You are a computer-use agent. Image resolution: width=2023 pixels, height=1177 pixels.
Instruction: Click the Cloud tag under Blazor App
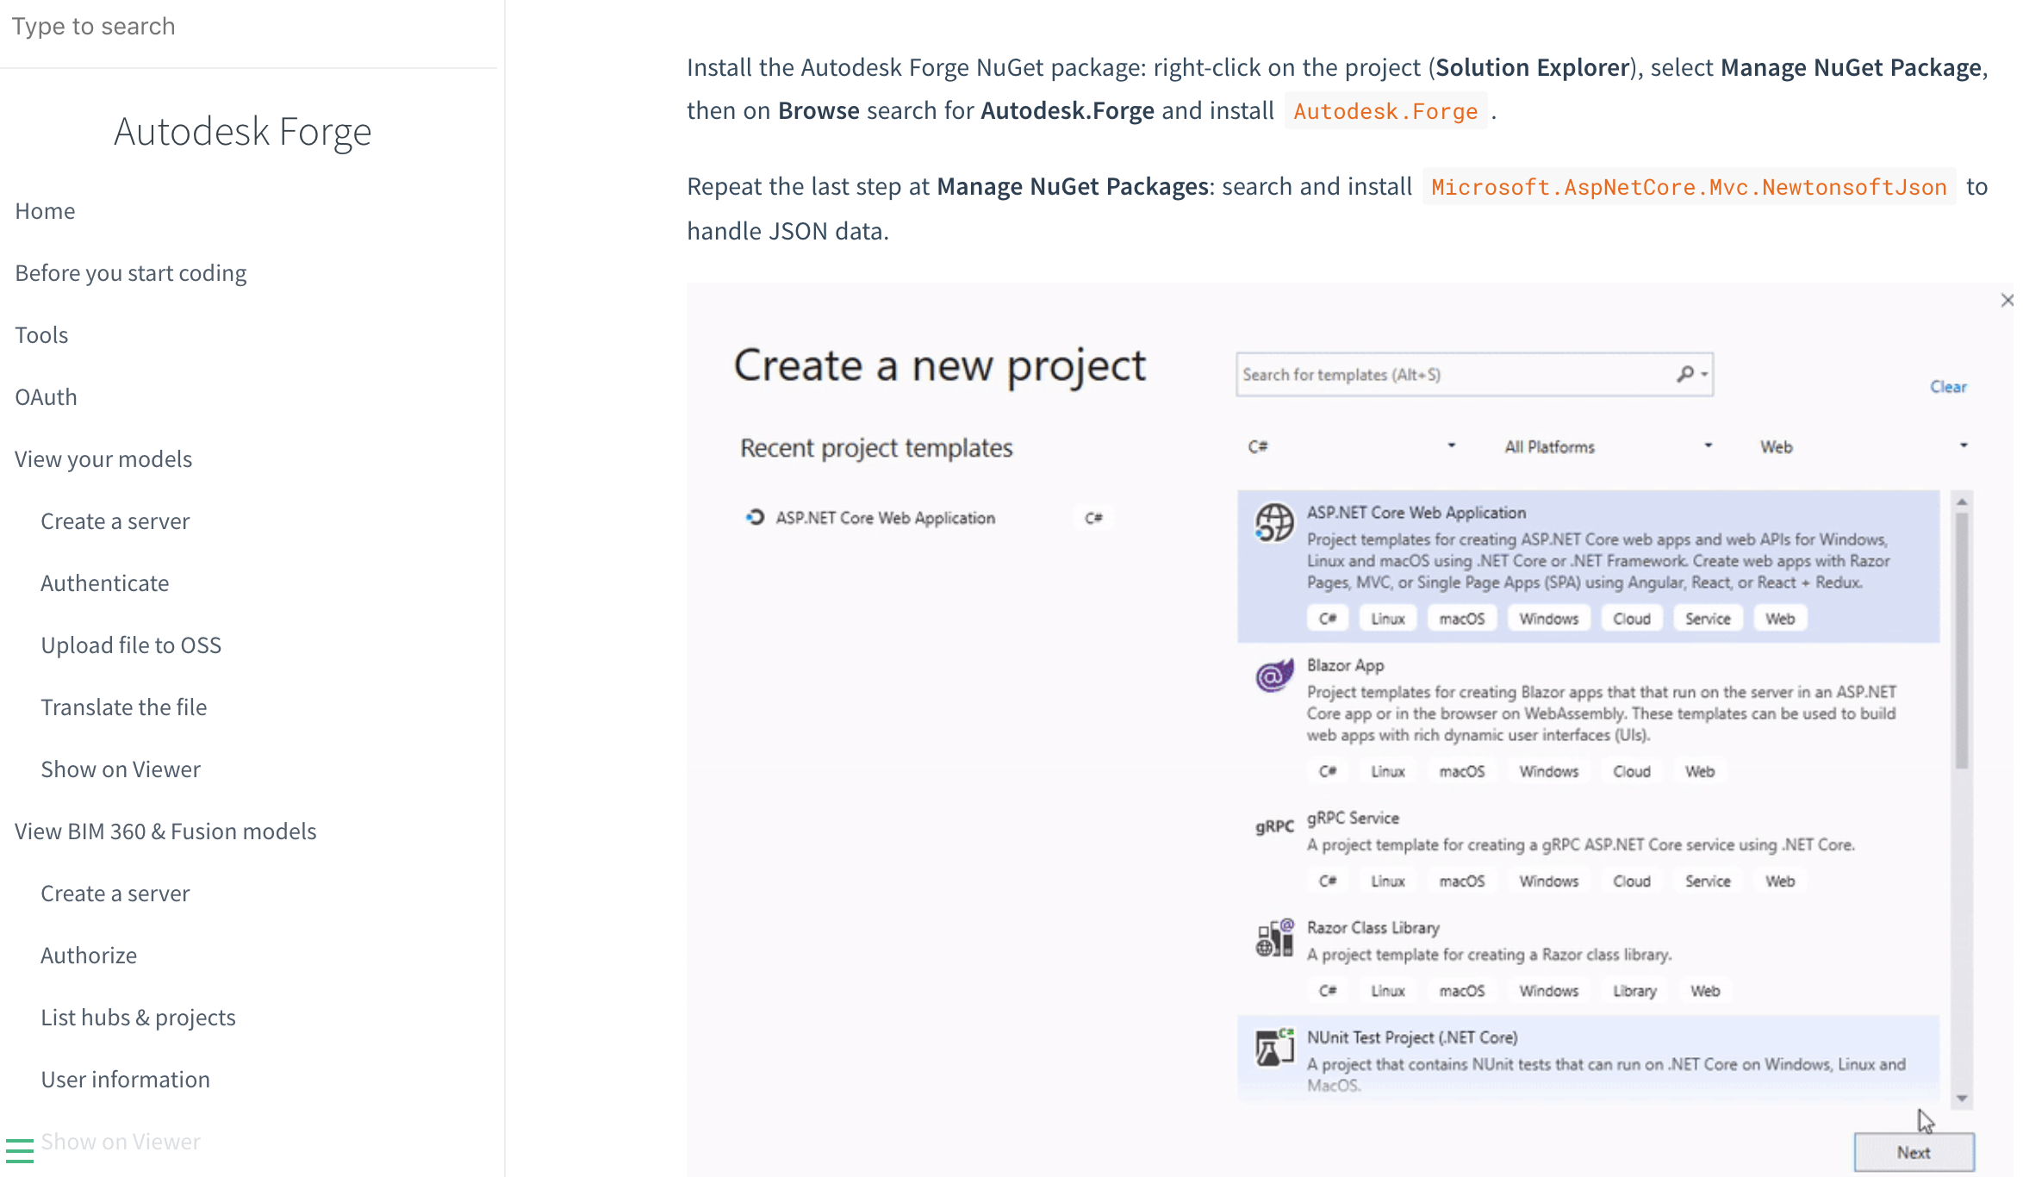pos(1631,771)
